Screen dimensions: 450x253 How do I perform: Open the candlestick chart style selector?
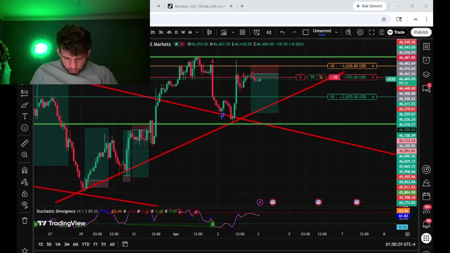pyautogui.click(x=210, y=32)
